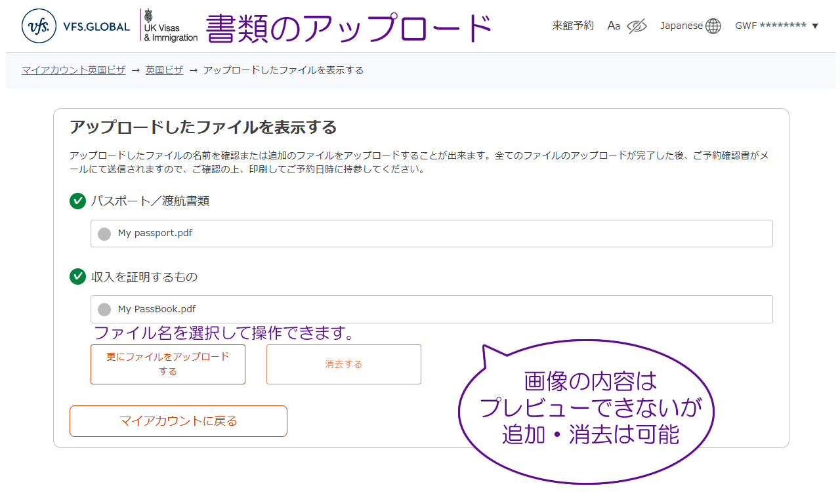Click green checkmark beside 収入を証明するもの

[x=77, y=277]
